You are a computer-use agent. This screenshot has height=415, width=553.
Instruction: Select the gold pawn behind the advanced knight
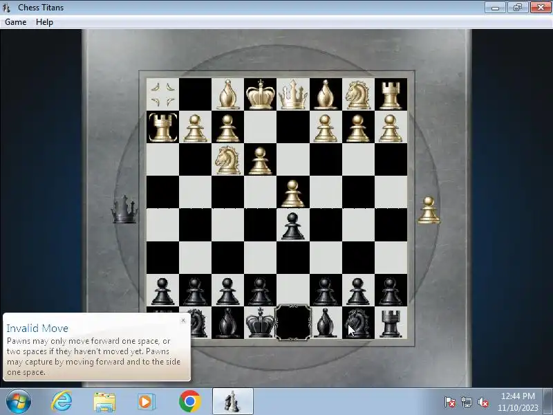[227, 128]
